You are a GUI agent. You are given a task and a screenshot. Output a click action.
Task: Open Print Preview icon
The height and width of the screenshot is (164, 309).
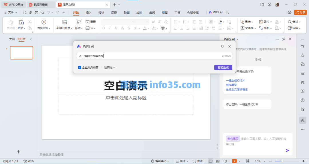pyautogui.click(x=42, y=12)
